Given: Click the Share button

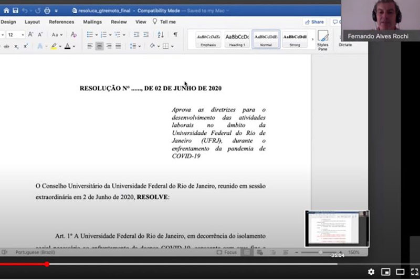Looking at the screenshot, I should [314, 22].
